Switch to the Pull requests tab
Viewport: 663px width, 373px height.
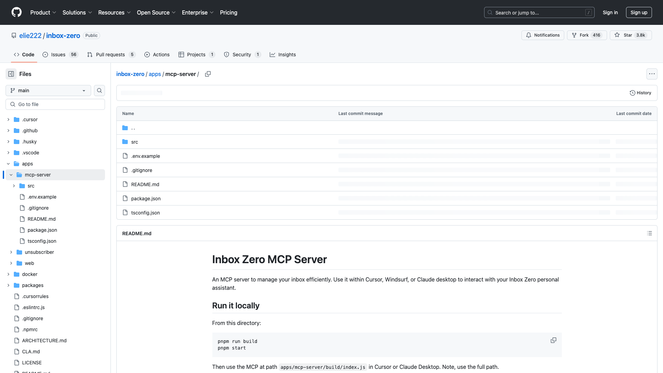[110, 55]
